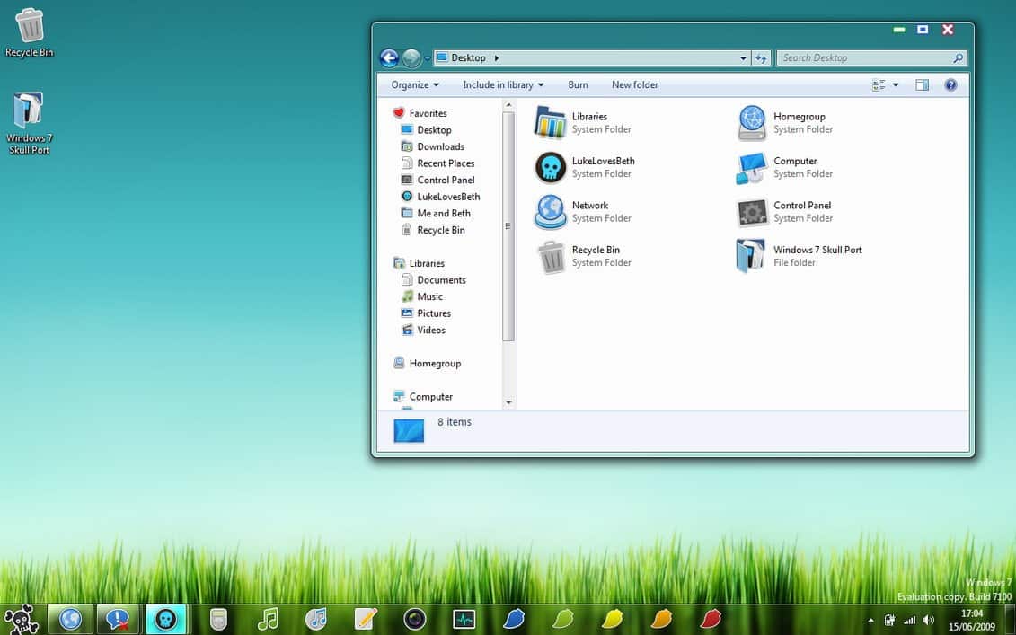Open the Help question mark icon
Screen dimensions: 1016x635
(x=950, y=84)
